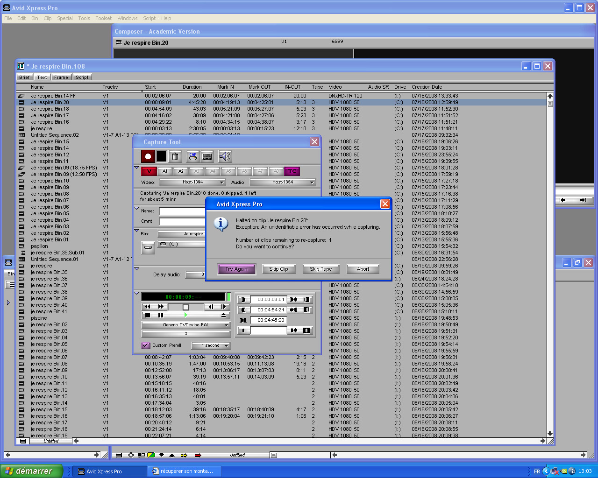This screenshot has height=478, width=598.
Task: Click the trash can icon in Capture Tool
Action: tap(175, 156)
